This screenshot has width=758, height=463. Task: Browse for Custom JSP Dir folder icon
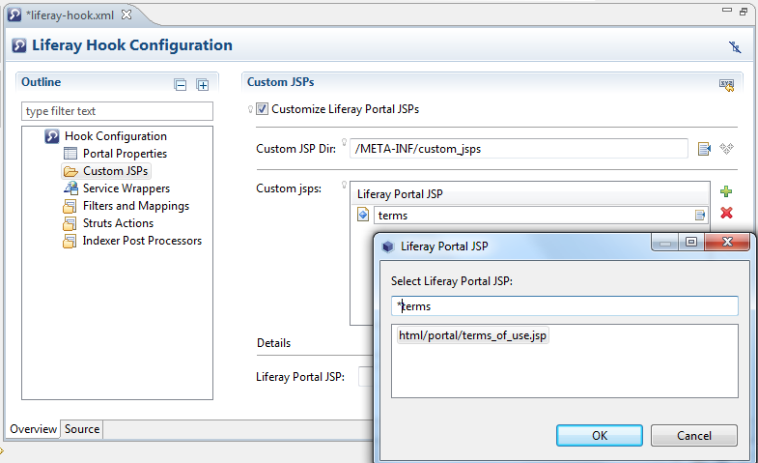[x=704, y=149]
